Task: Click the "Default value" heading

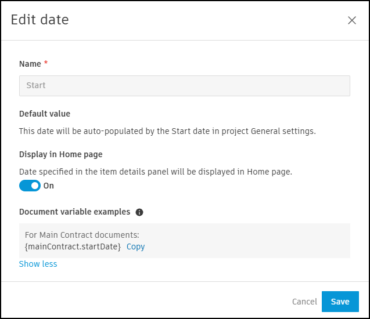Action: click(45, 114)
